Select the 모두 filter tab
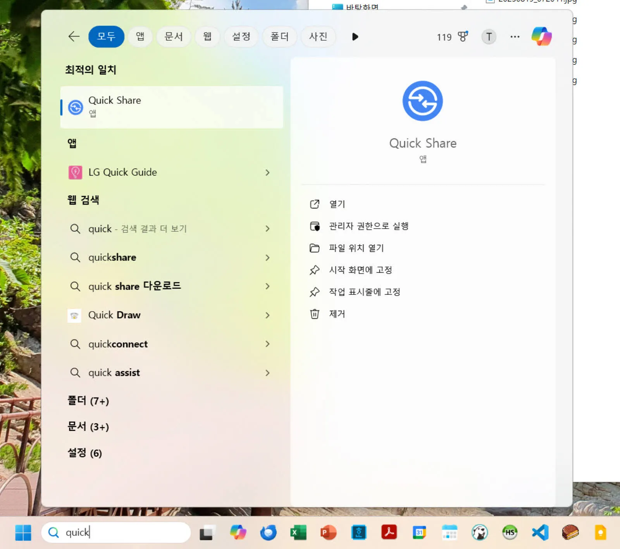This screenshot has width=620, height=549. (x=106, y=36)
